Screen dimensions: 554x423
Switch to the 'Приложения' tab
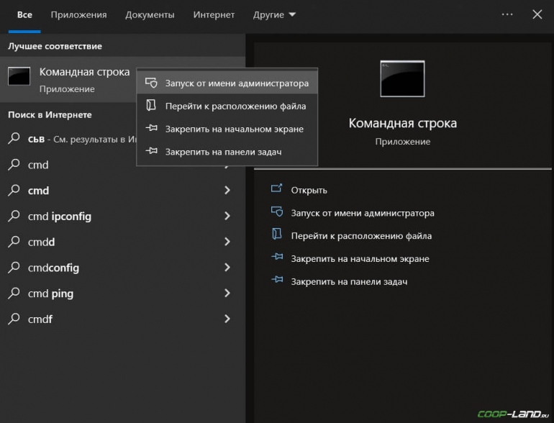tap(79, 15)
